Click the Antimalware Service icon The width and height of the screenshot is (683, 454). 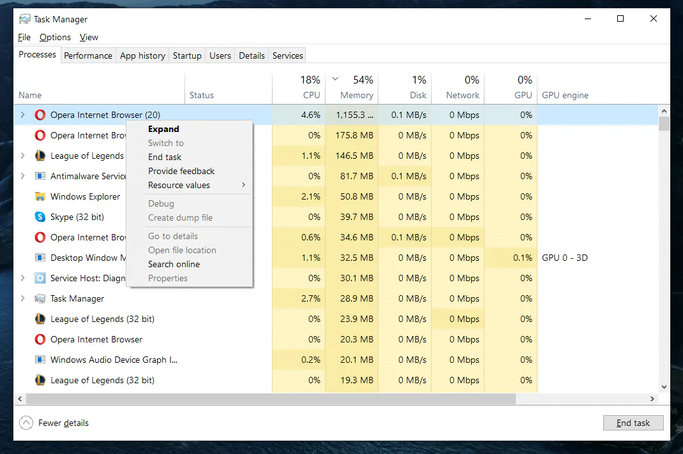tap(40, 176)
